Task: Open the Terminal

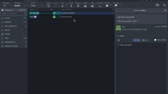Action: 100,6
